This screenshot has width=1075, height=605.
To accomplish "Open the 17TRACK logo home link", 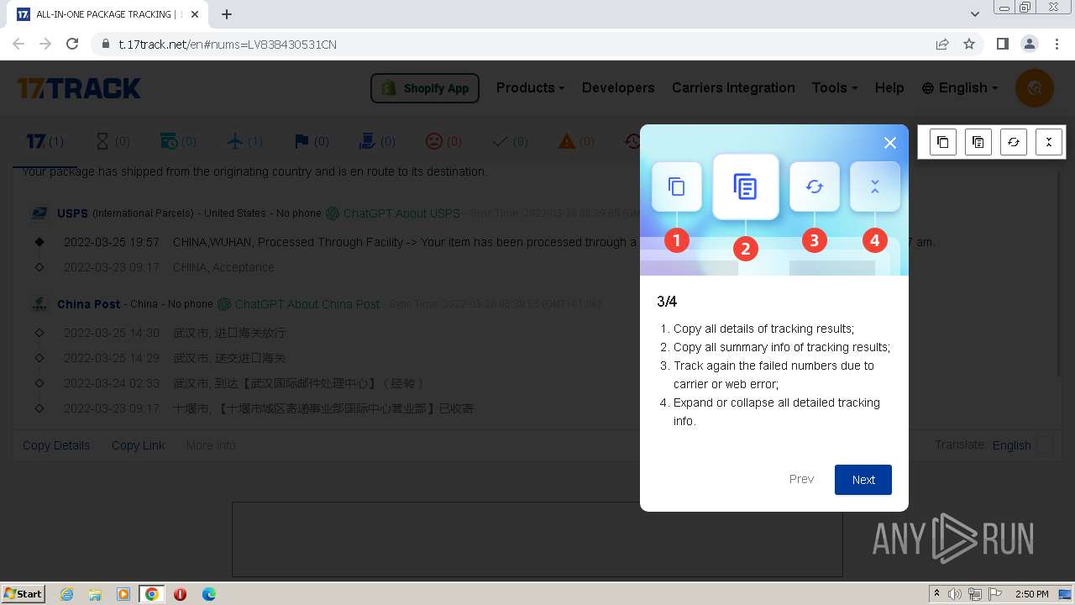I will (79, 88).
